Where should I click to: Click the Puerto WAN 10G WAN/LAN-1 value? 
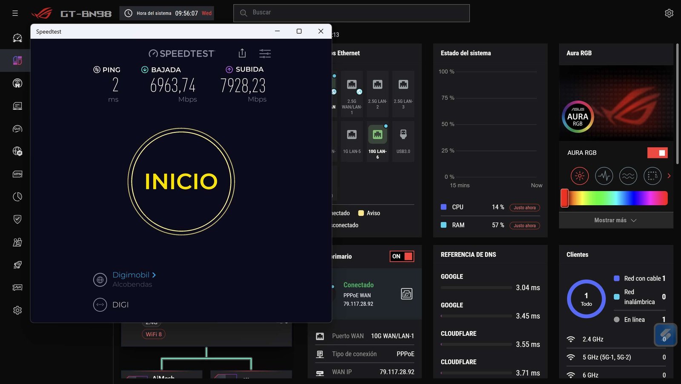392,336
